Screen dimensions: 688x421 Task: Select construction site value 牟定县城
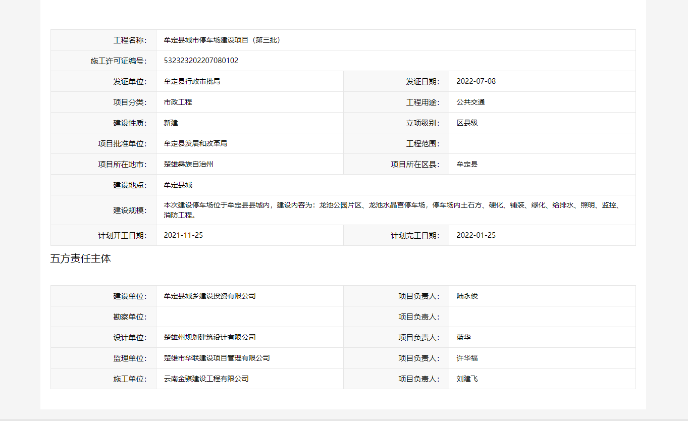tap(178, 185)
